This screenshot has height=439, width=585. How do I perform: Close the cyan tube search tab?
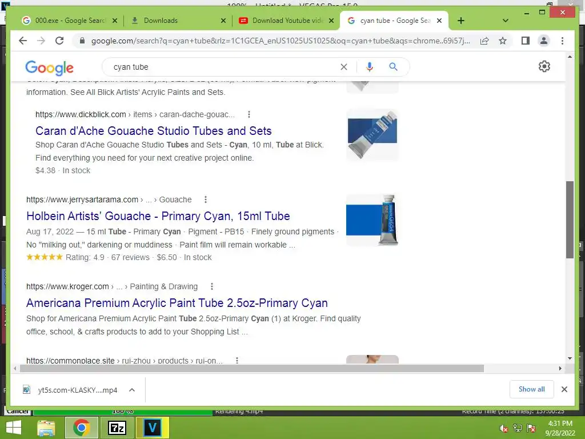[x=439, y=21]
